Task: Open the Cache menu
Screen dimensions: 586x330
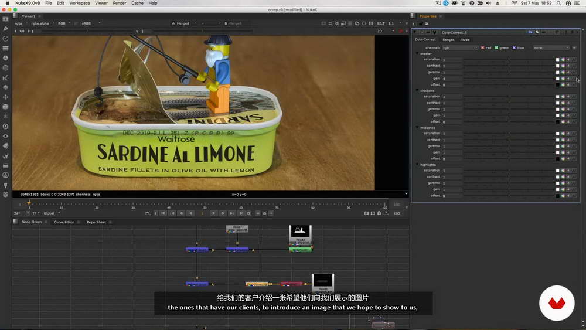Action: click(137, 3)
